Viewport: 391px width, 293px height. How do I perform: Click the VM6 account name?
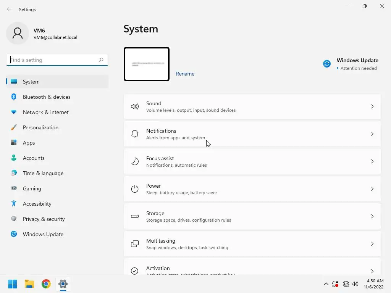coord(39,31)
